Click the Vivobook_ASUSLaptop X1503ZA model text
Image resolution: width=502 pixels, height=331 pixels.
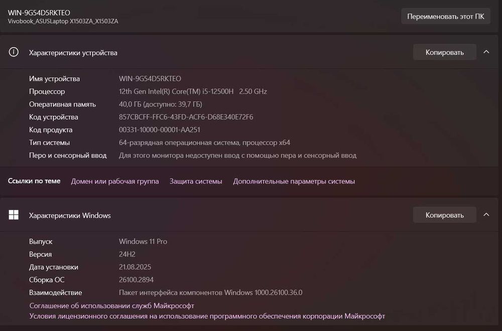[x=63, y=21]
